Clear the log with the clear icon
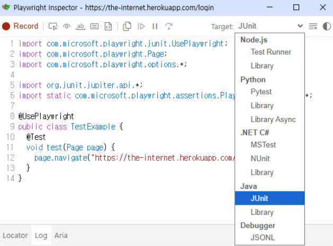This screenshot has height=246, width=333. 313,26
